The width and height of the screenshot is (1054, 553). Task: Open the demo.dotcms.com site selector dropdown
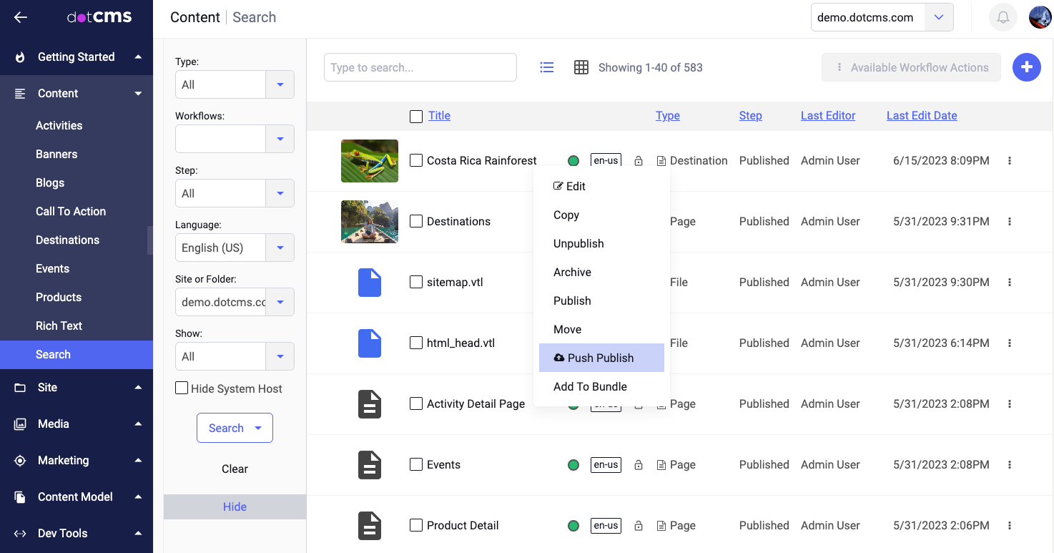939,18
